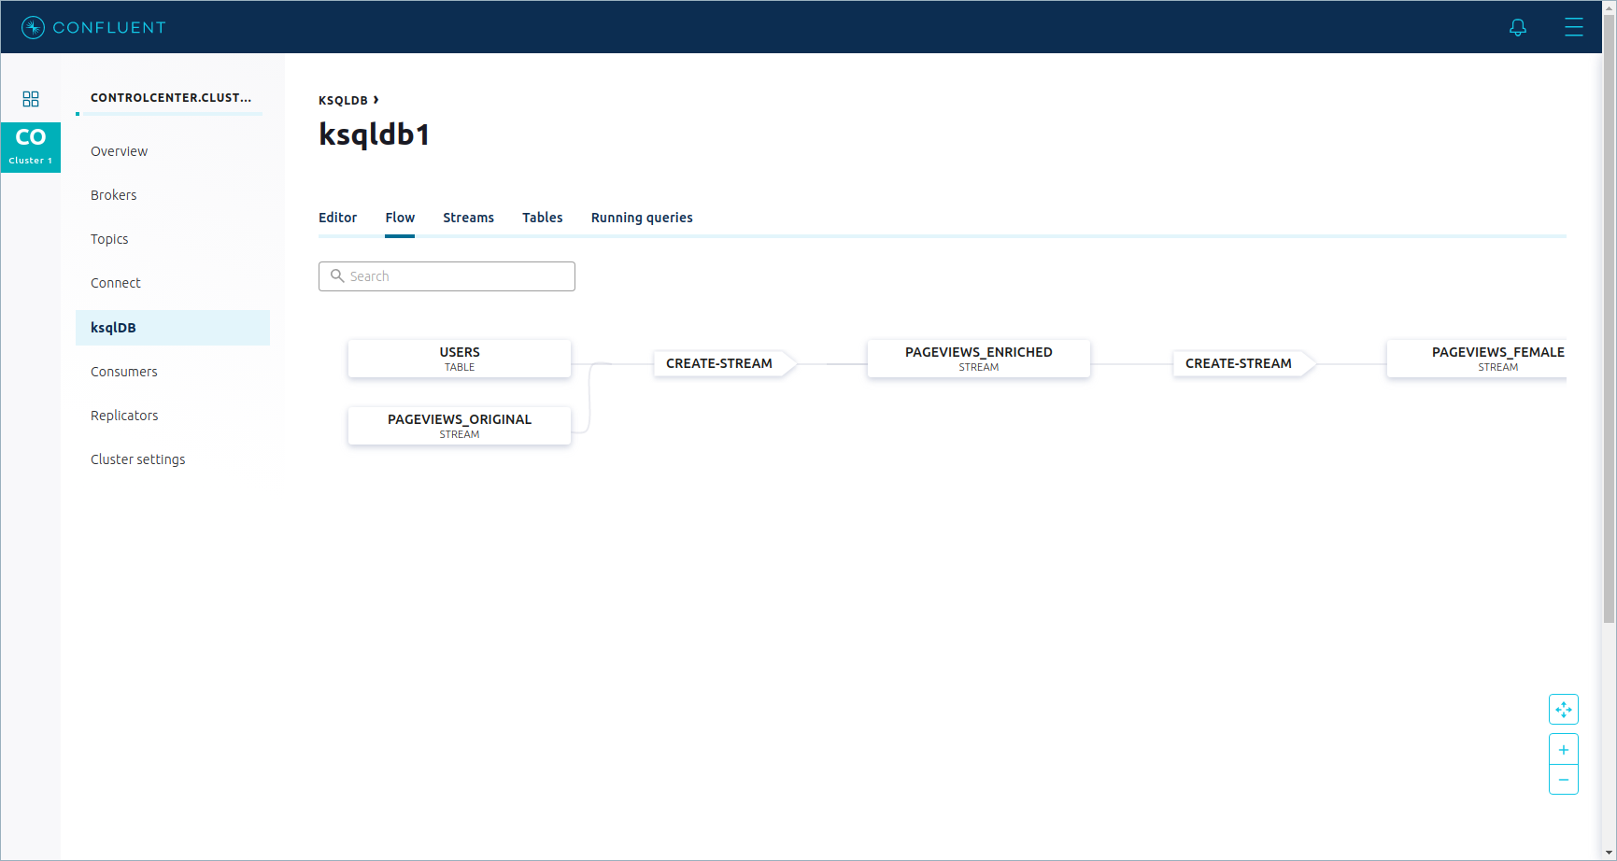Open Connect in sidebar
1617x861 pixels.
115,283
